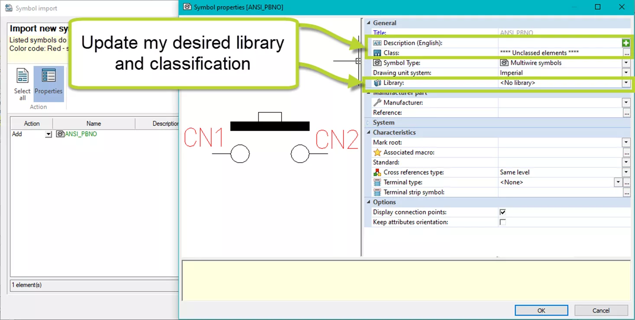Collapse the Options section
635x320 pixels.
pyautogui.click(x=369, y=202)
